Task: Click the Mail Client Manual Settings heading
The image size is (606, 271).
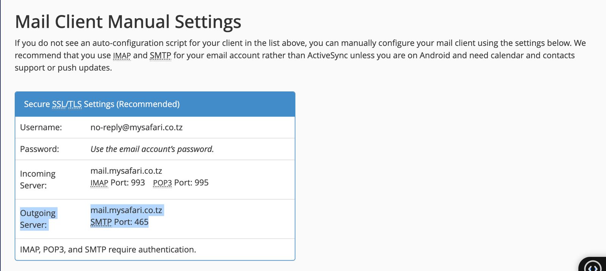Action: click(128, 22)
